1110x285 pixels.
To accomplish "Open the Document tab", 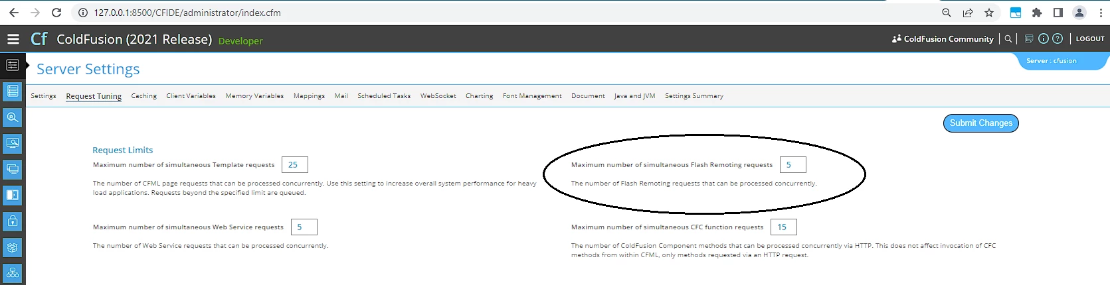I will [588, 96].
